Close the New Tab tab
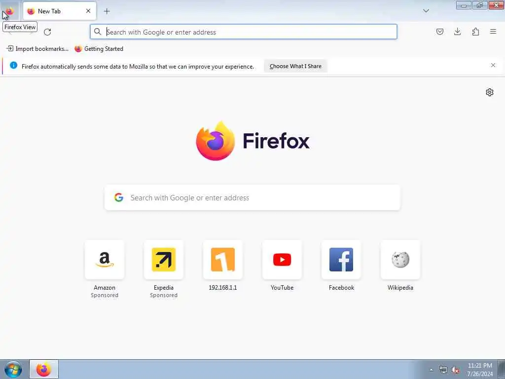The height and width of the screenshot is (379, 505). (x=88, y=11)
